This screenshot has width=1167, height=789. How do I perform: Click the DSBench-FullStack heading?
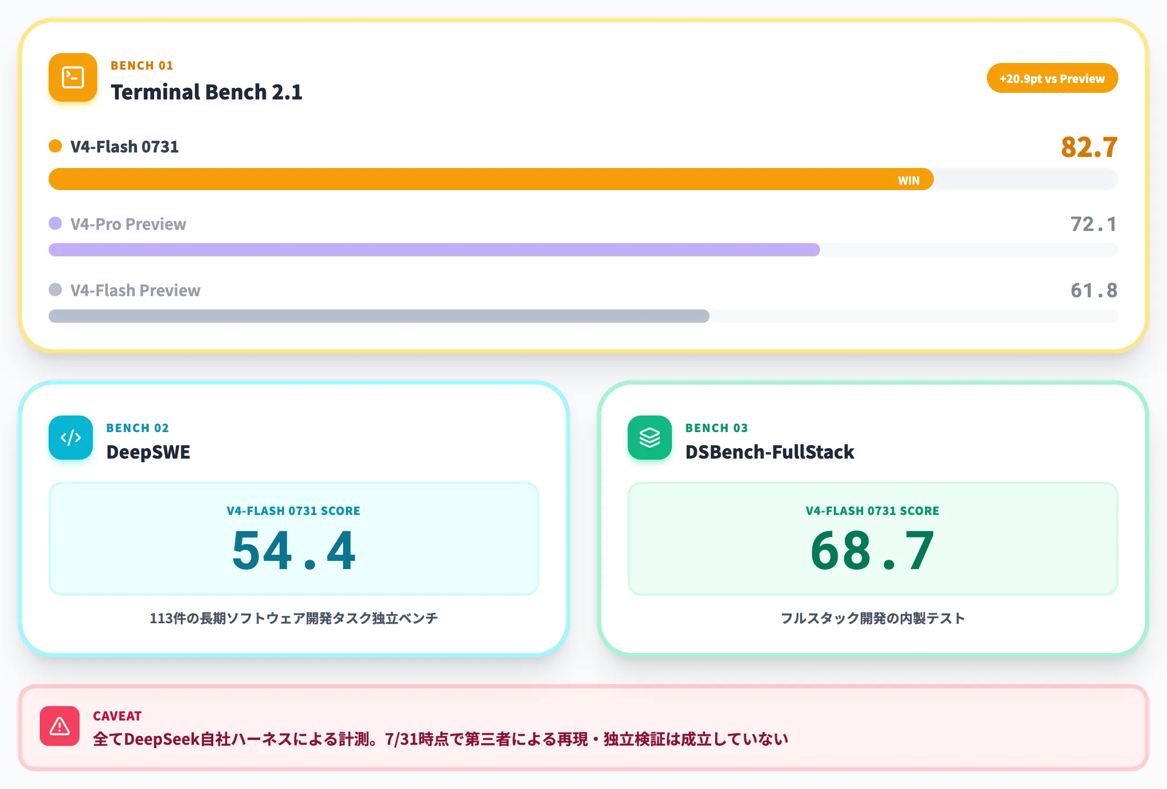(x=770, y=452)
